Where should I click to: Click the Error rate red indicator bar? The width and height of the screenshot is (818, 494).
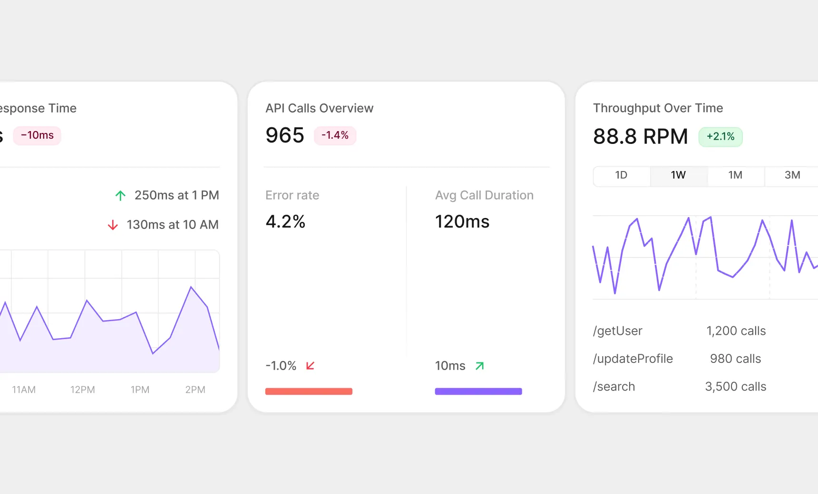tap(308, 391)
